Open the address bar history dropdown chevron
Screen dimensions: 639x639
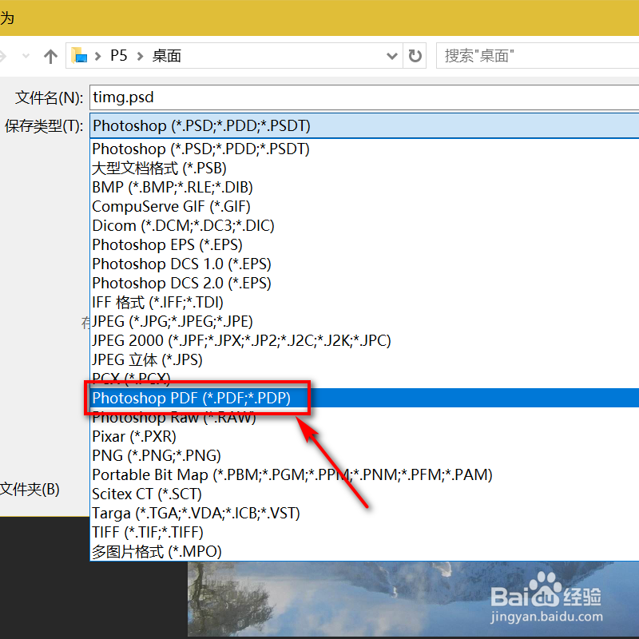click(x=391, y=56)
